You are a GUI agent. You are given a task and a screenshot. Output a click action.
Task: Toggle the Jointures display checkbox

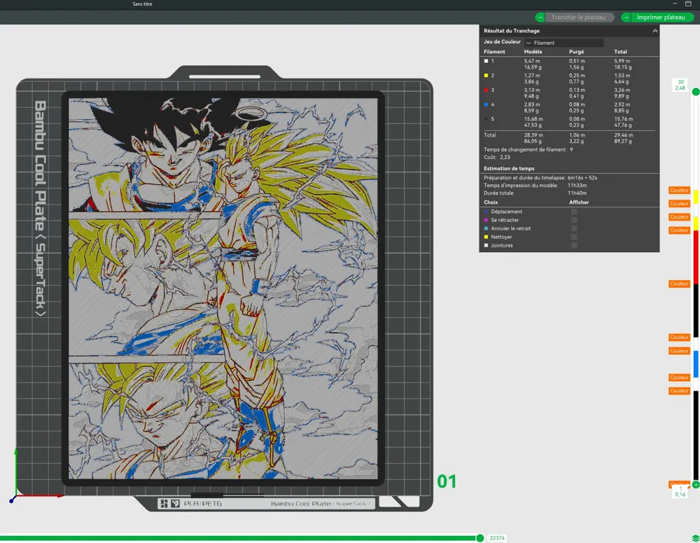[x=574, y=245]
